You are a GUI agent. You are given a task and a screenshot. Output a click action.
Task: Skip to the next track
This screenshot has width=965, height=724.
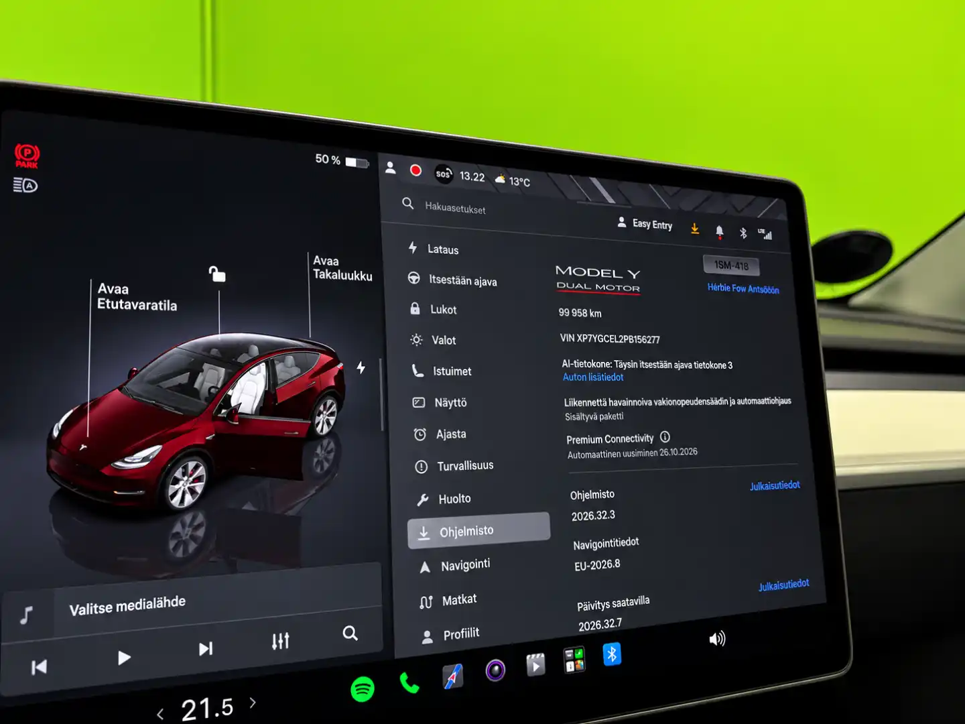pyautogui.click(x=206, y=649)
